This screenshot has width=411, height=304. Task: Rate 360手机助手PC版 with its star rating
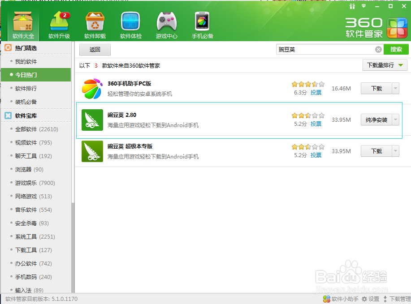pyautogui.click(x=308, y=84)
